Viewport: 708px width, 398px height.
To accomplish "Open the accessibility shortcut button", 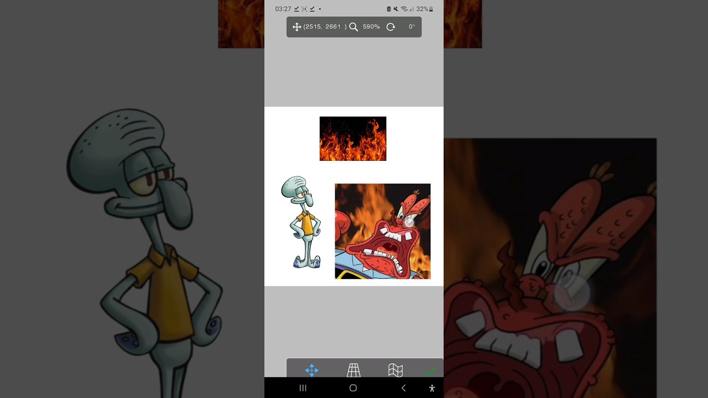I will click(x=432, y=388).
